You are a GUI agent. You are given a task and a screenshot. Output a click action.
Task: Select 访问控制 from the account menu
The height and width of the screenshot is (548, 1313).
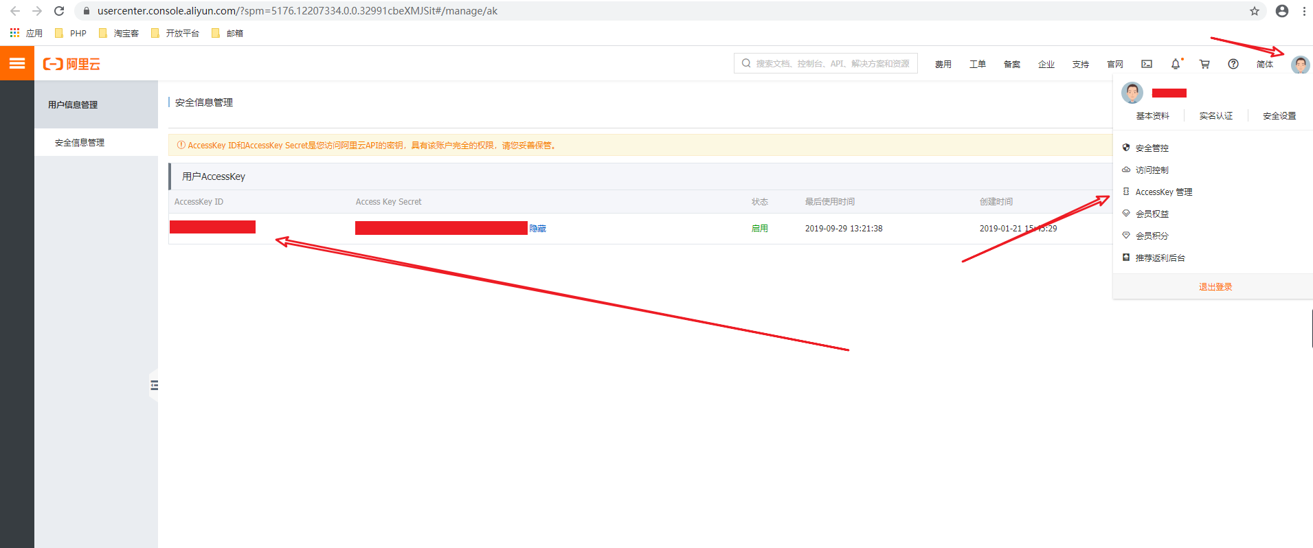[1152, 170]
